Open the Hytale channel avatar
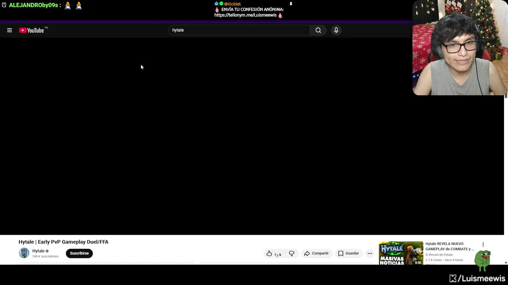Screen dimensions: 508x285 (24, 253)
